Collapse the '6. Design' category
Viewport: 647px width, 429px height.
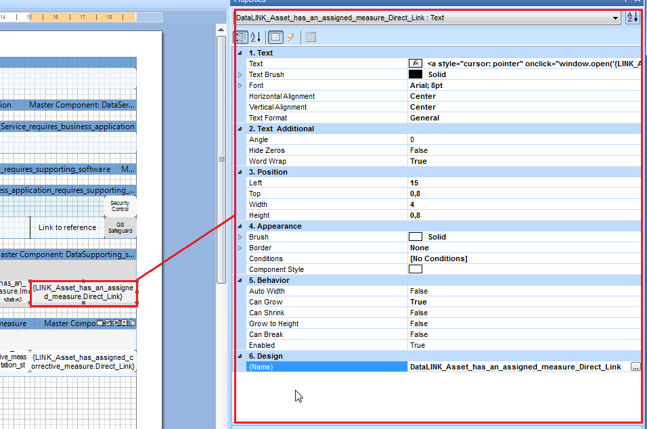(240, 356)
